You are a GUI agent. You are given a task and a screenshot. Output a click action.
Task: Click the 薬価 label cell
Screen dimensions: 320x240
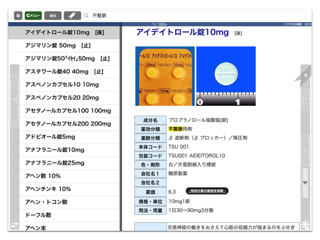150,192
